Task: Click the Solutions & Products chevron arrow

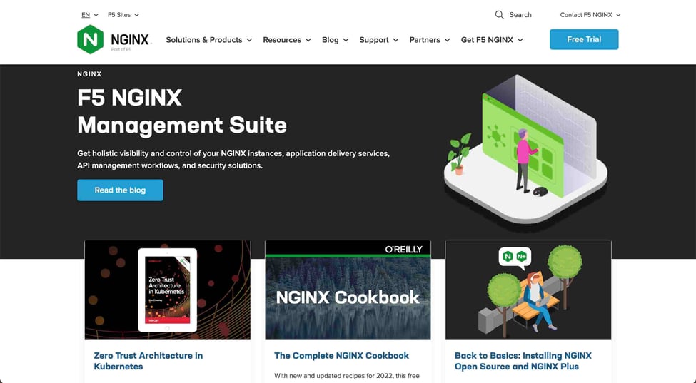Action: point(249,40)
